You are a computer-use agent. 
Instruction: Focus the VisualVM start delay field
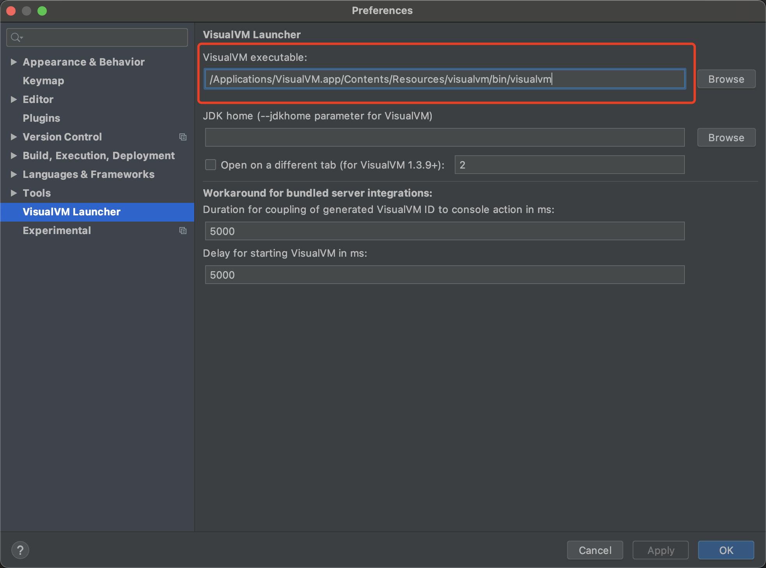point(445,275)
